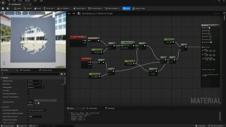Uncheck Cast Ray Traced Shadows
The width and height of the screenshot is (226, 127).
click(x=28, y=97)
